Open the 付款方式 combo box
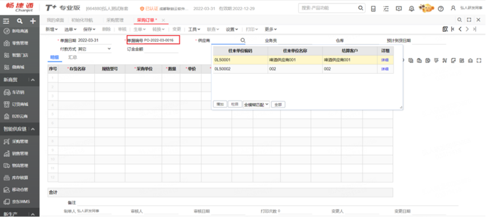The height and width of the screenshot is (217, 491). [95, 49]
